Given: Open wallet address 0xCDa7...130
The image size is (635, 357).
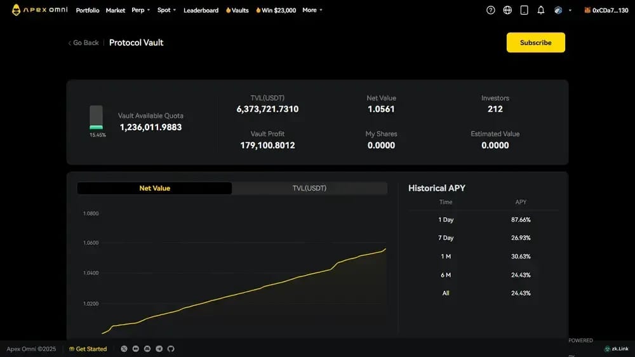Looking at the screenshot, I should (x=606, y=10).
